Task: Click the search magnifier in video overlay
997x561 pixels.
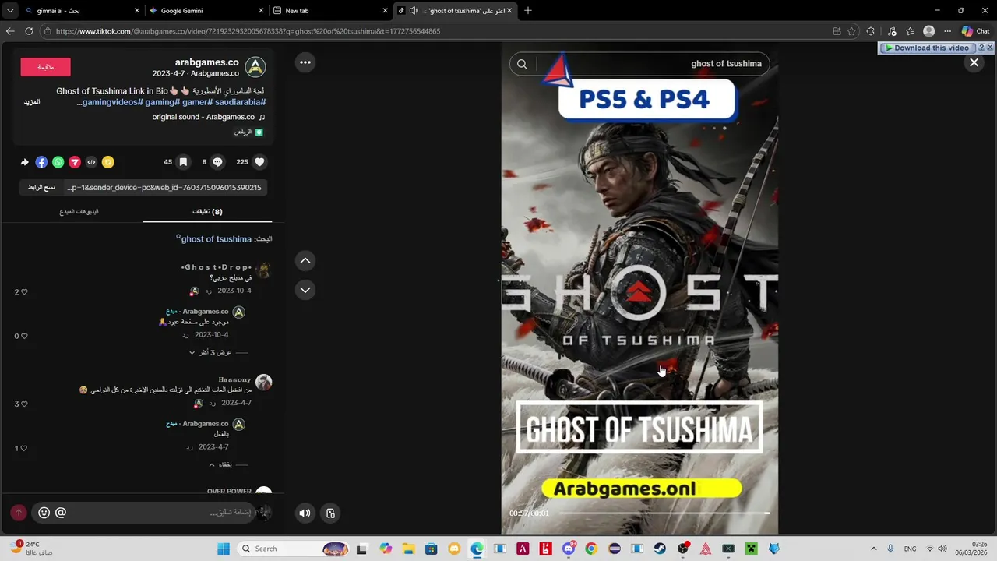Action: 522,64
